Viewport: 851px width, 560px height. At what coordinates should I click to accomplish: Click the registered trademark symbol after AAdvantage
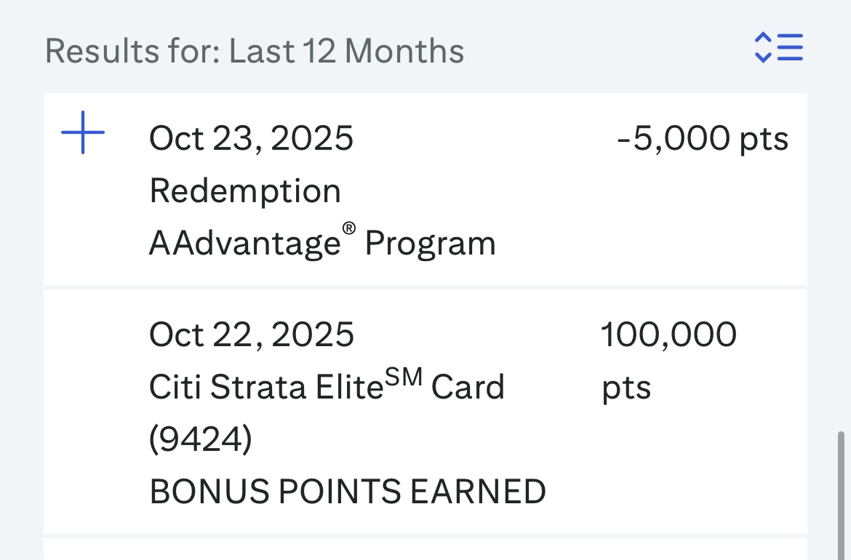coord(350,229)
